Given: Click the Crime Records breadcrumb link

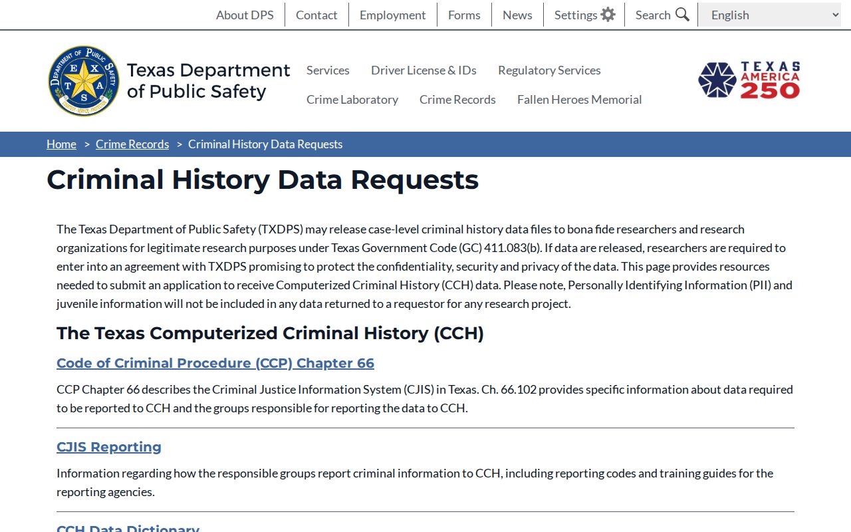Looking at the screenshot, I should coord(132,144).
